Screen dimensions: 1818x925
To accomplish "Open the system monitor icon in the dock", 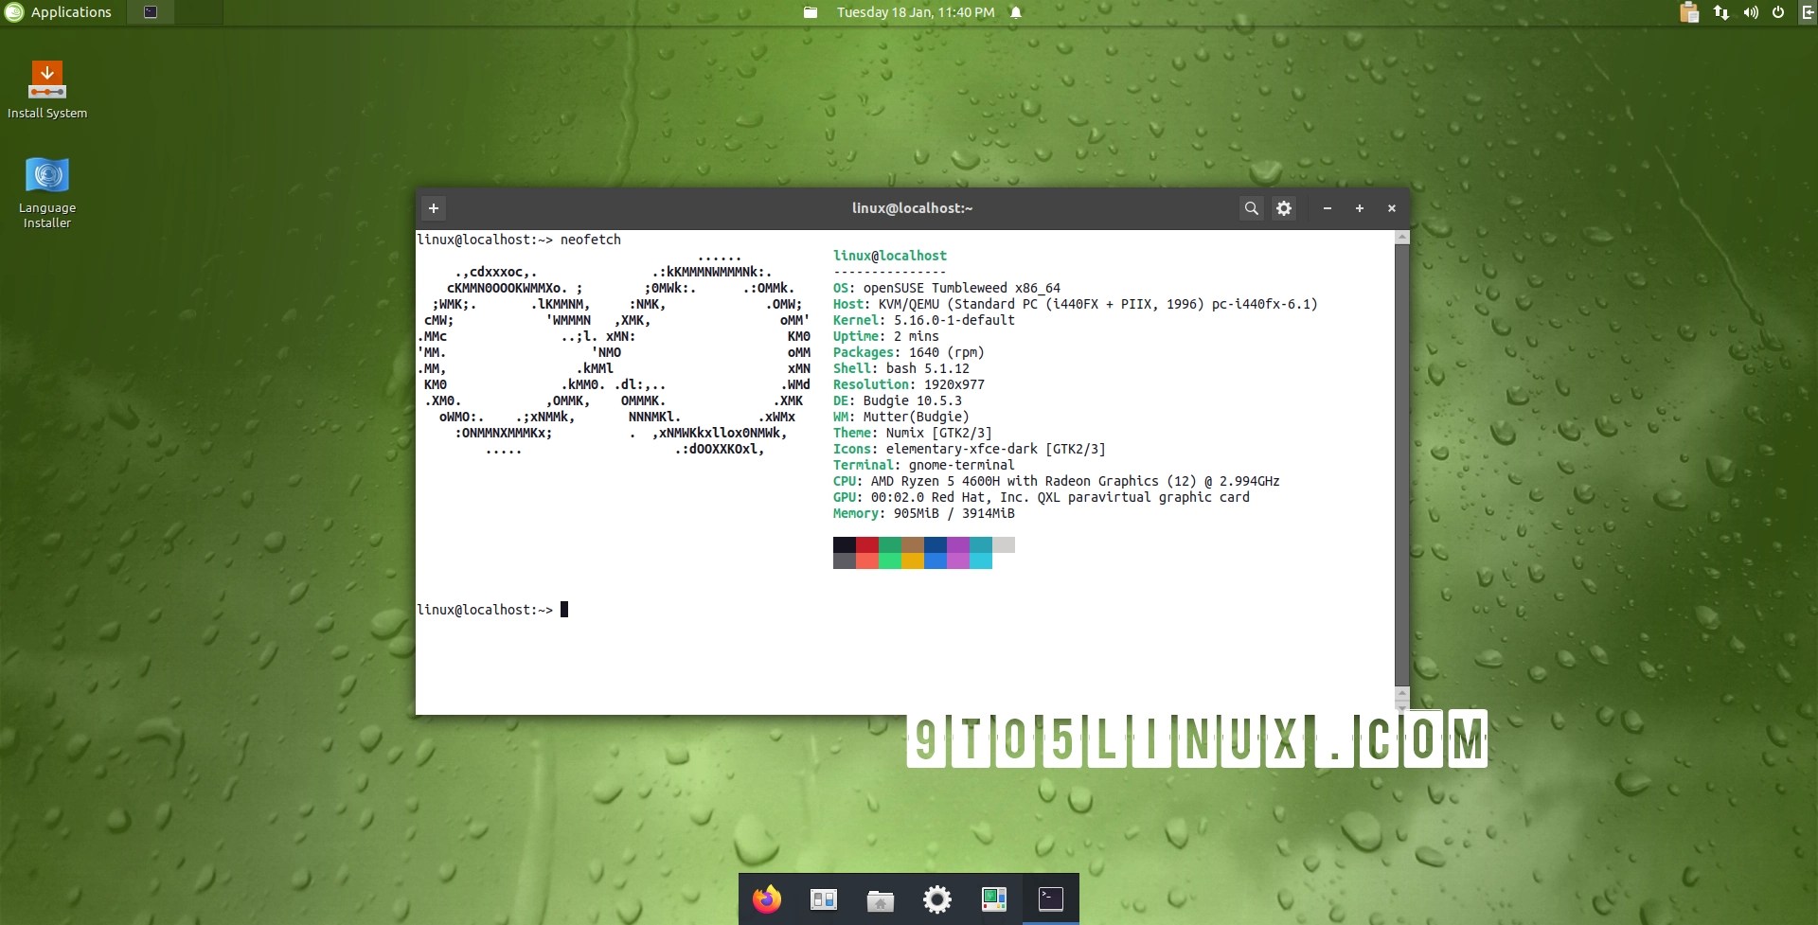I will point(994,898).
